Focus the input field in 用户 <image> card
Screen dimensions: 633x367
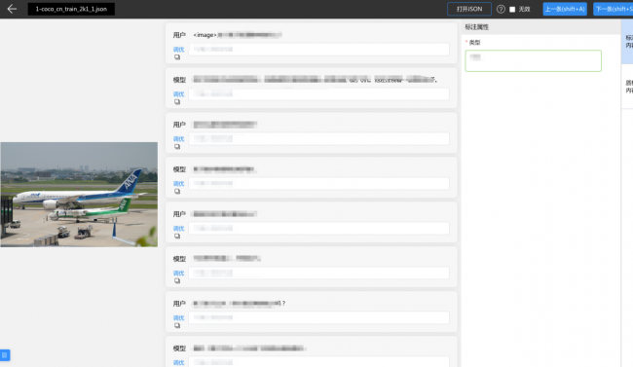tap(318, 50)
